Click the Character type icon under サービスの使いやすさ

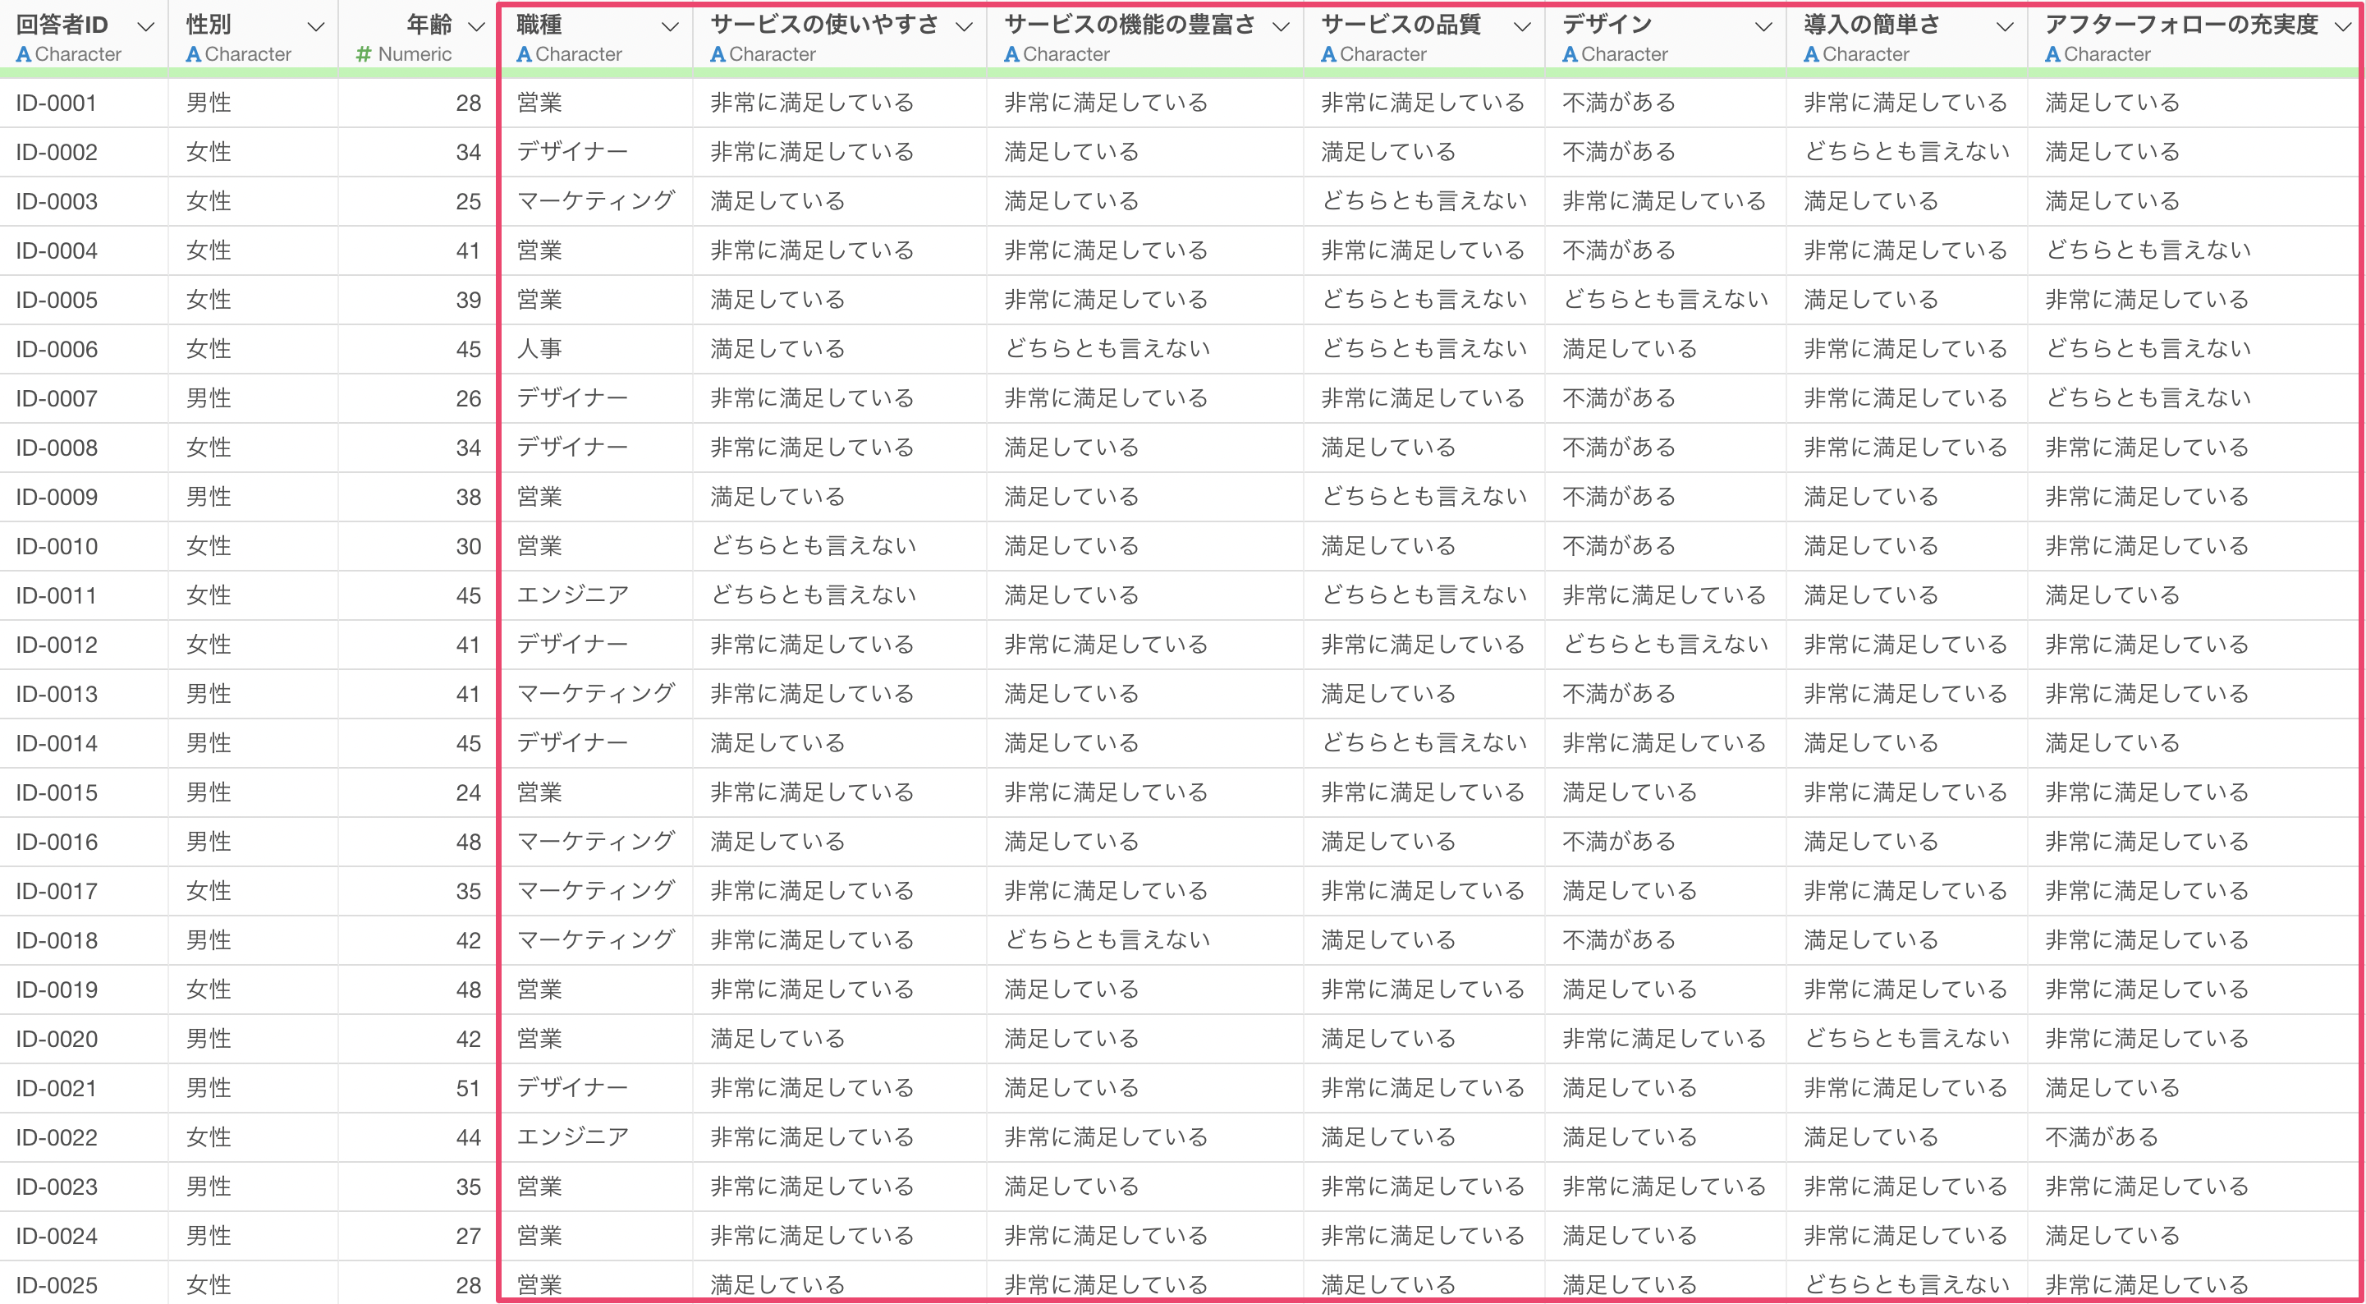(718, 54)
